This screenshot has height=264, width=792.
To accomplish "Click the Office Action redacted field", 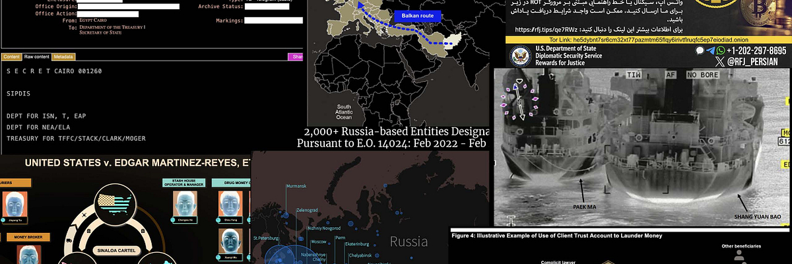I will coord(108,14).
